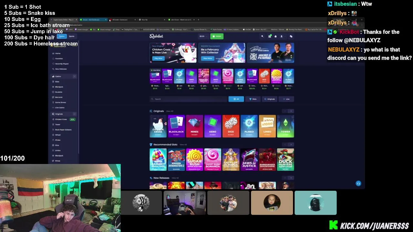Open Sweet Rush Bonanza slot tile
This screenshot has height=232, width=413.
[x=213, y=159]
